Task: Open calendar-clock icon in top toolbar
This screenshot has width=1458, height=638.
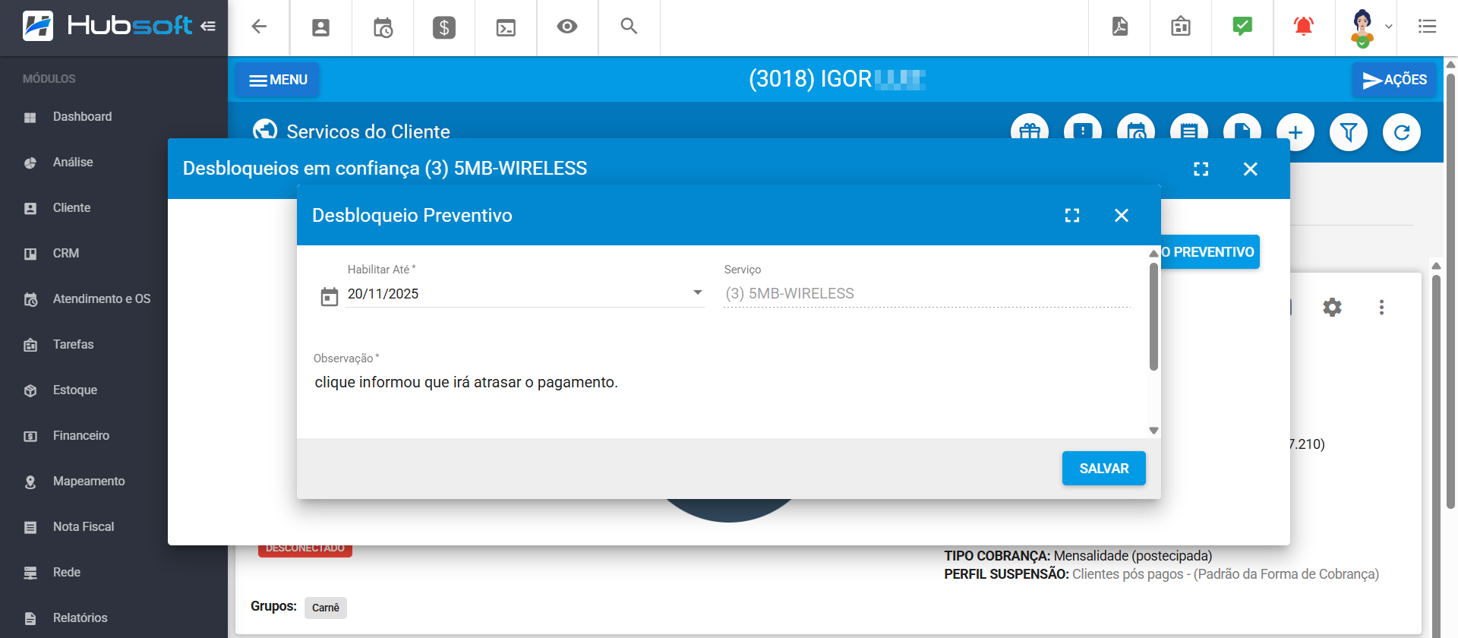Action: point(383,28)
